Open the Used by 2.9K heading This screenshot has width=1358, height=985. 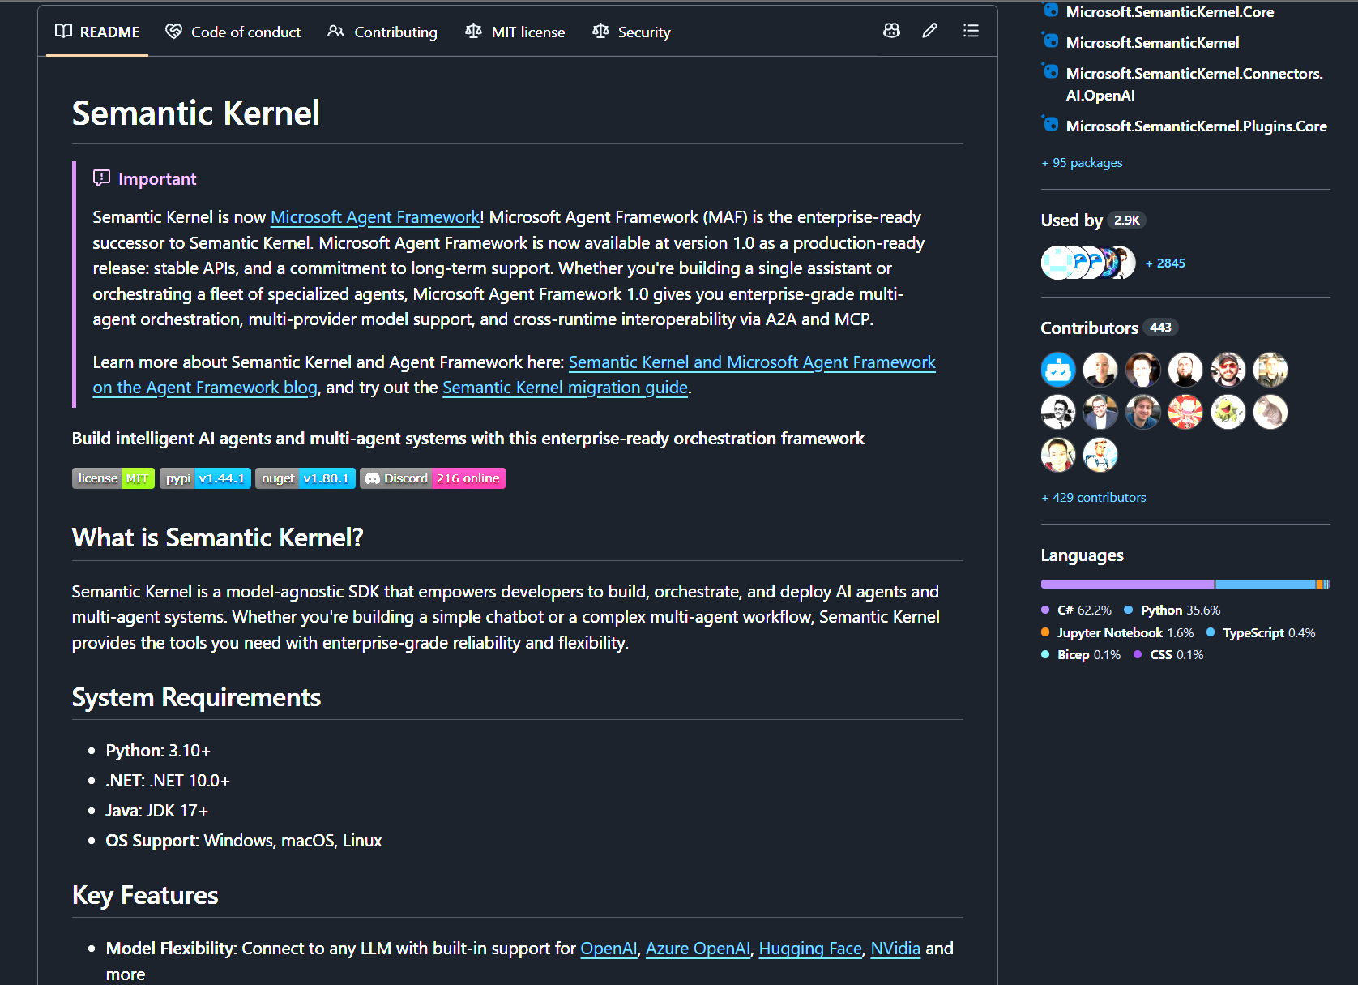click(x=1093, y=221)
